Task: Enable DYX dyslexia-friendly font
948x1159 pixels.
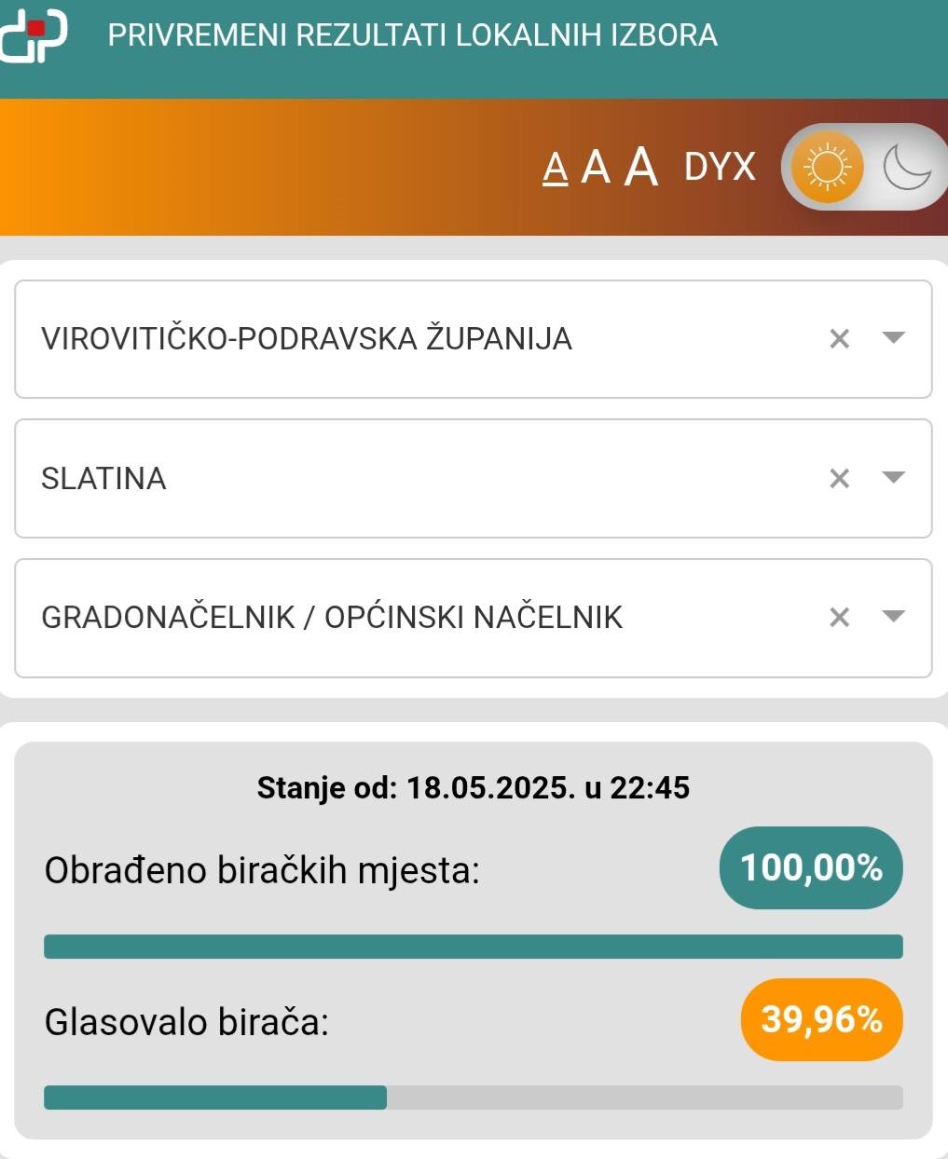Action: coord(720,167)
